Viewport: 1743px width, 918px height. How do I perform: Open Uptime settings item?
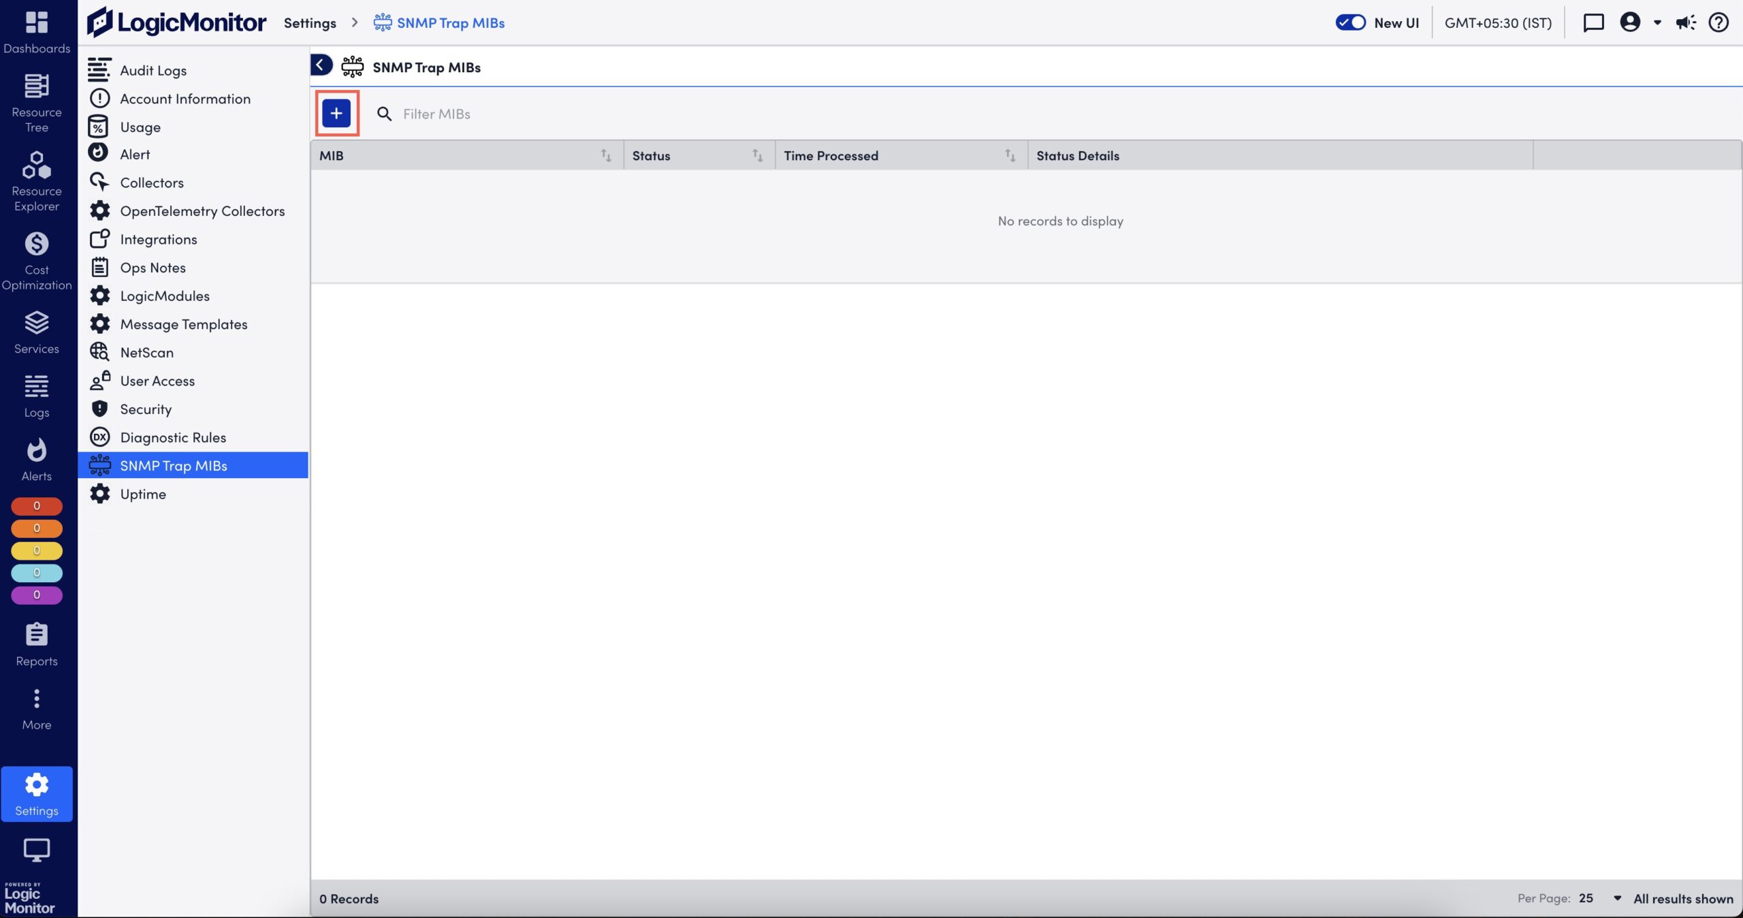(x=193, y=494)
